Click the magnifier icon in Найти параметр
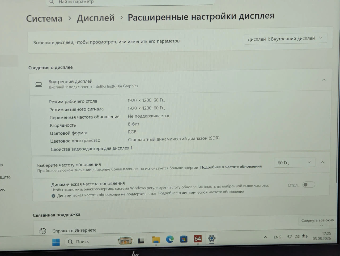340x256 pixels. [x=52, y=2]
